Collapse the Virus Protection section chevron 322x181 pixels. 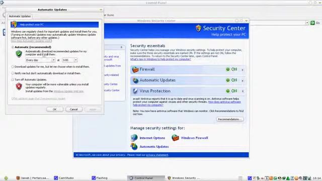[243, 91]
